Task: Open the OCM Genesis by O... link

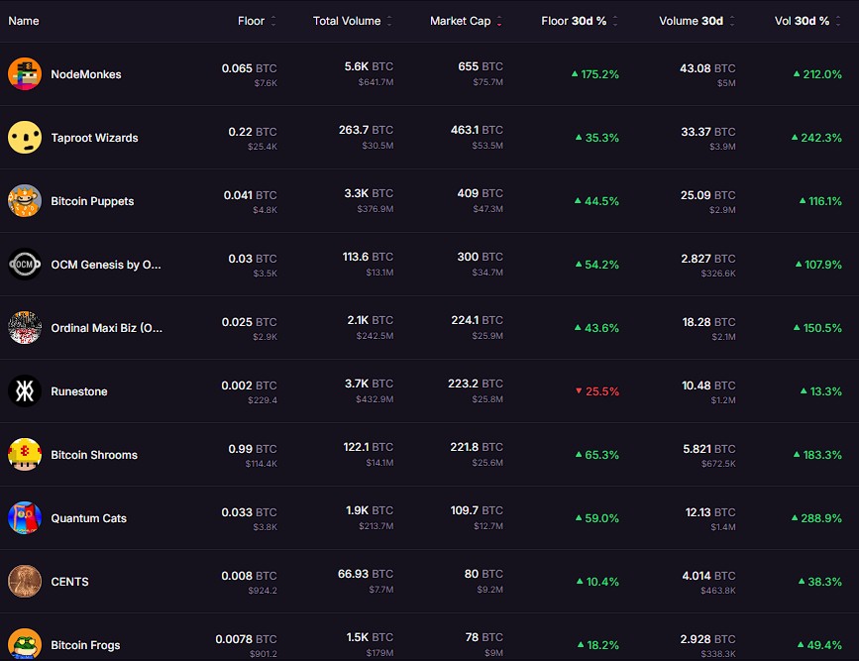Action: click(x=106, y=265)
